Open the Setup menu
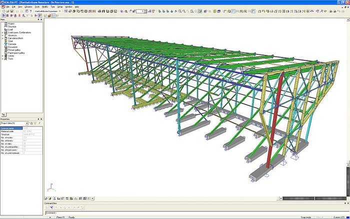Viewport: 350px width, 219px height. click(60, 7)
